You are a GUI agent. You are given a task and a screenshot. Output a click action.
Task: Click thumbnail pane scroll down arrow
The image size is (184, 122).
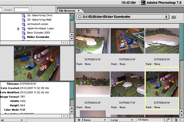coord(182,115)
